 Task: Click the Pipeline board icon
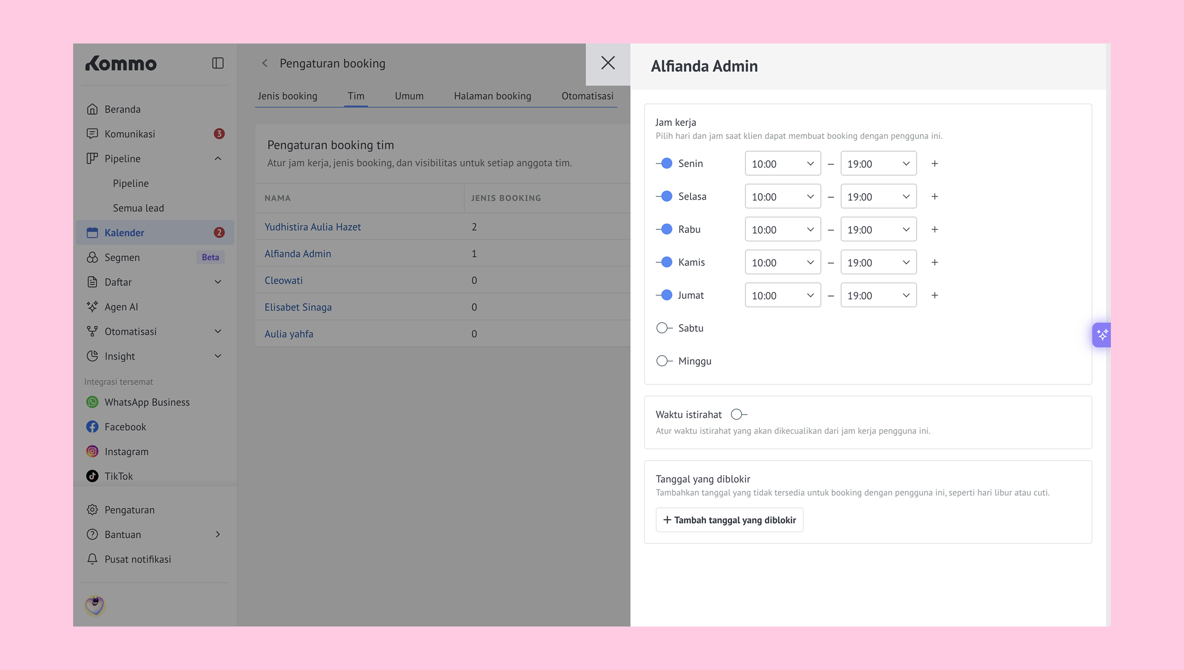[x=92, y=158]
